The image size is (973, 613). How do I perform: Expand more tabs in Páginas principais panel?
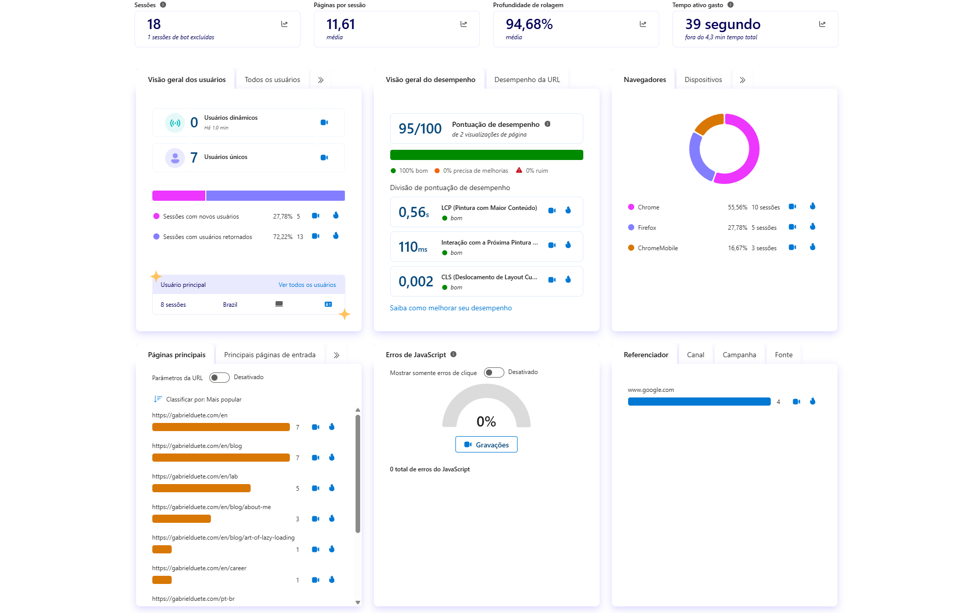pyautogui.click(x=336, y=354)
